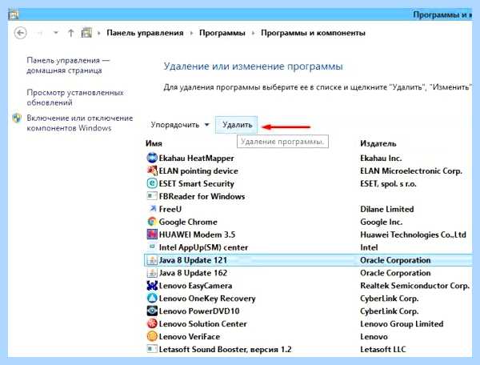Click the FreeU program icon
Viewport: 480px width, 365px height.
tap(152, 209)
